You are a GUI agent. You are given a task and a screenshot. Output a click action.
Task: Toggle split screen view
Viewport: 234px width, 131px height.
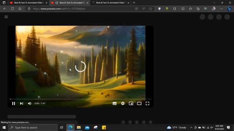(x=183, y=9)
